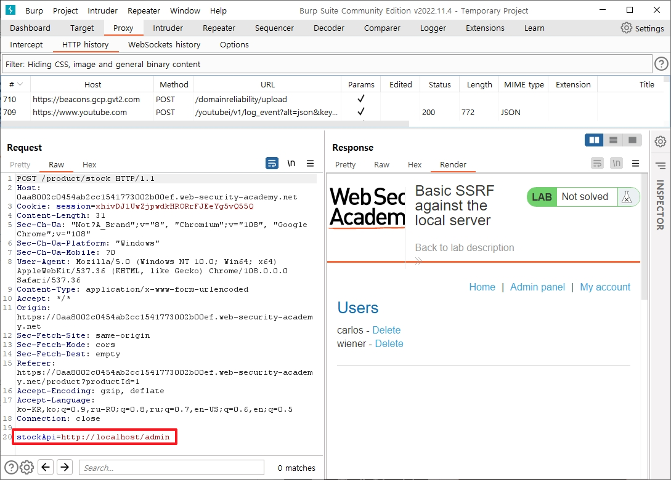Viewport: 671px width, 480px height.
Task: Switch to the Repeater tool tab
Action: click(219, 28)
